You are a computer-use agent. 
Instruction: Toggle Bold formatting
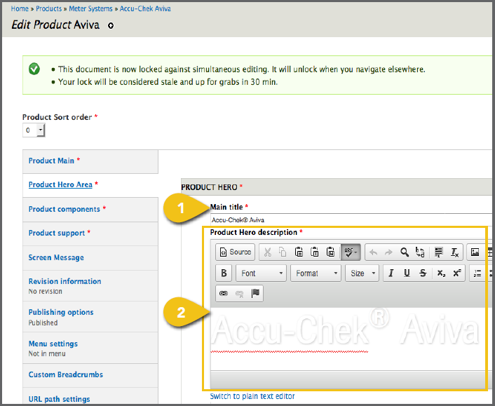224,273
